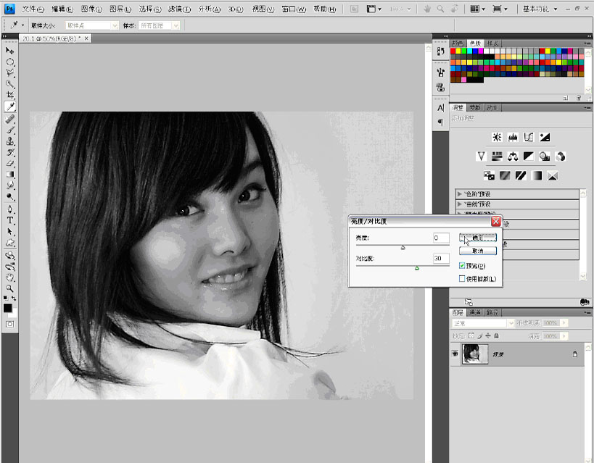Select the Eyedropper tool in the toolbox
The height and width of the screenshot is (463, 594).
10,107
